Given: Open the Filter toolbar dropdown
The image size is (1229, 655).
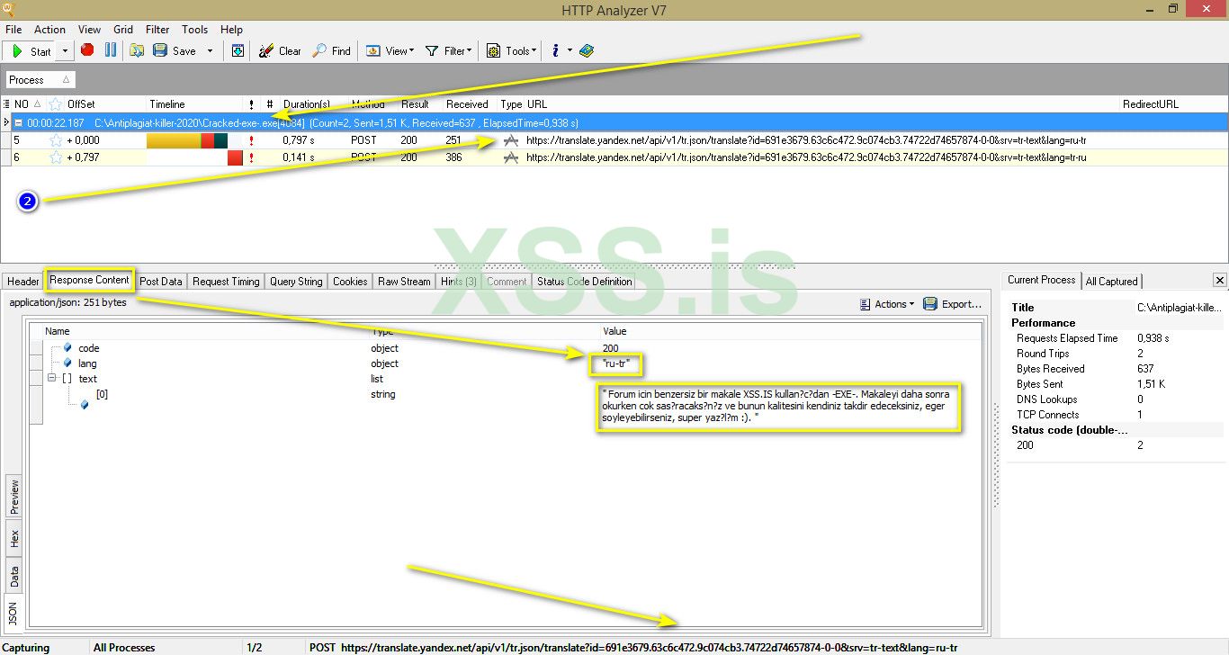Looking at the screenshot, I should [448, 51].
